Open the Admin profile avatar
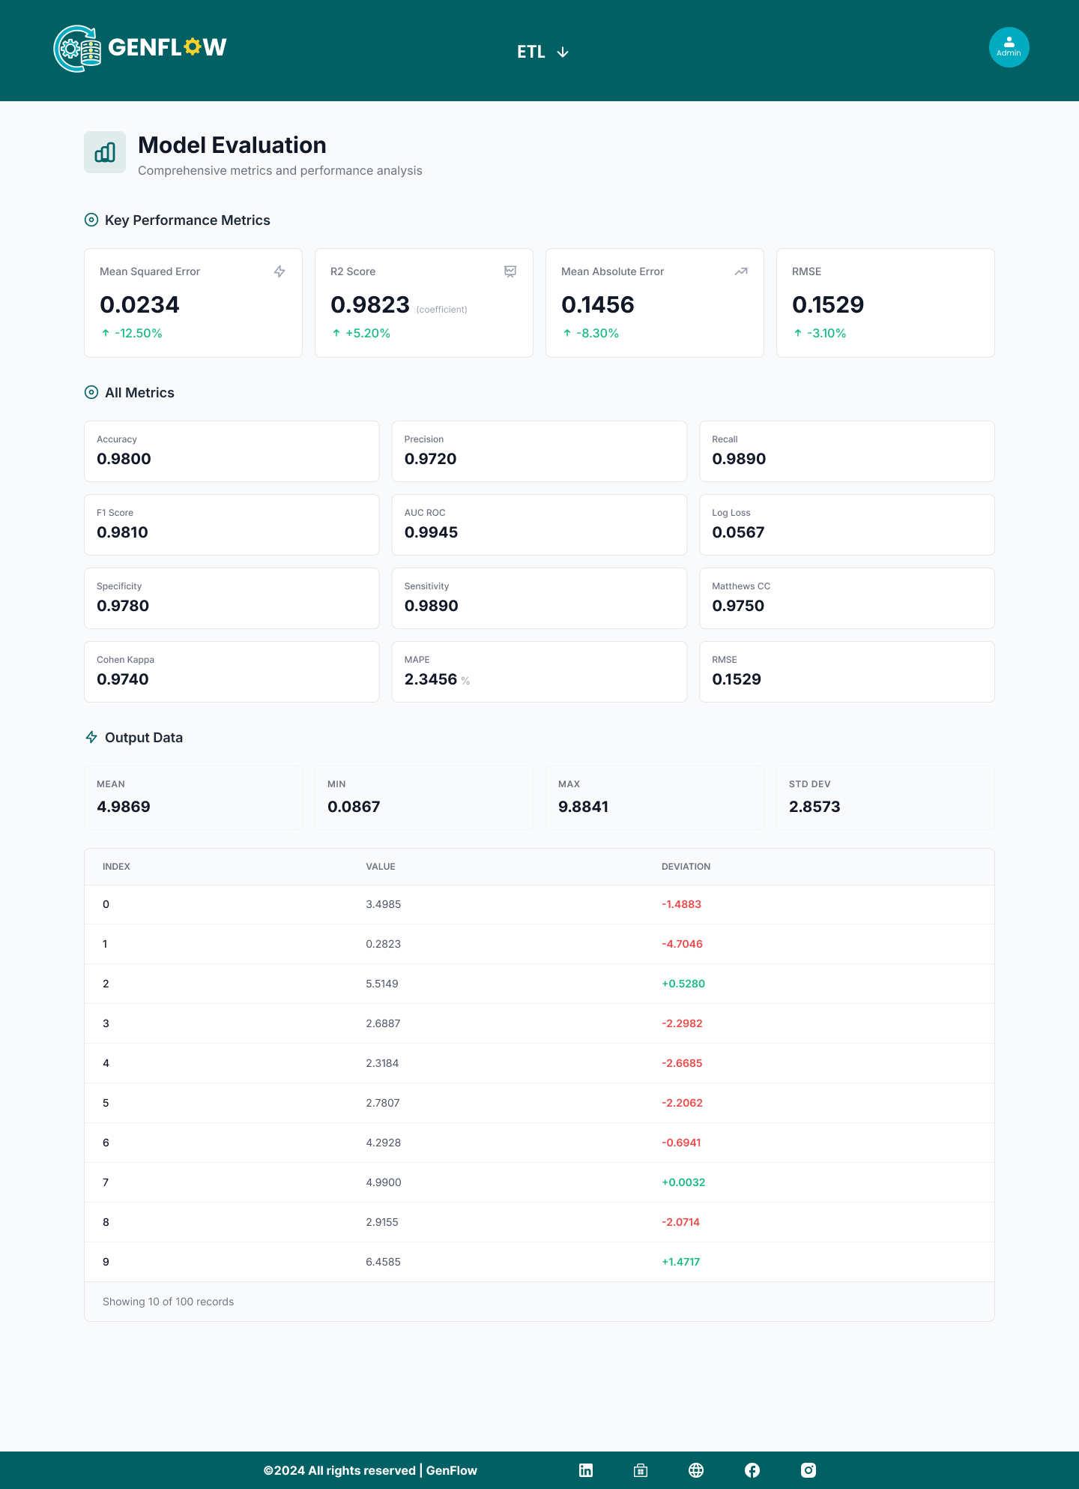Screen dimensions: 1079x1489 tap(1009, 47)
